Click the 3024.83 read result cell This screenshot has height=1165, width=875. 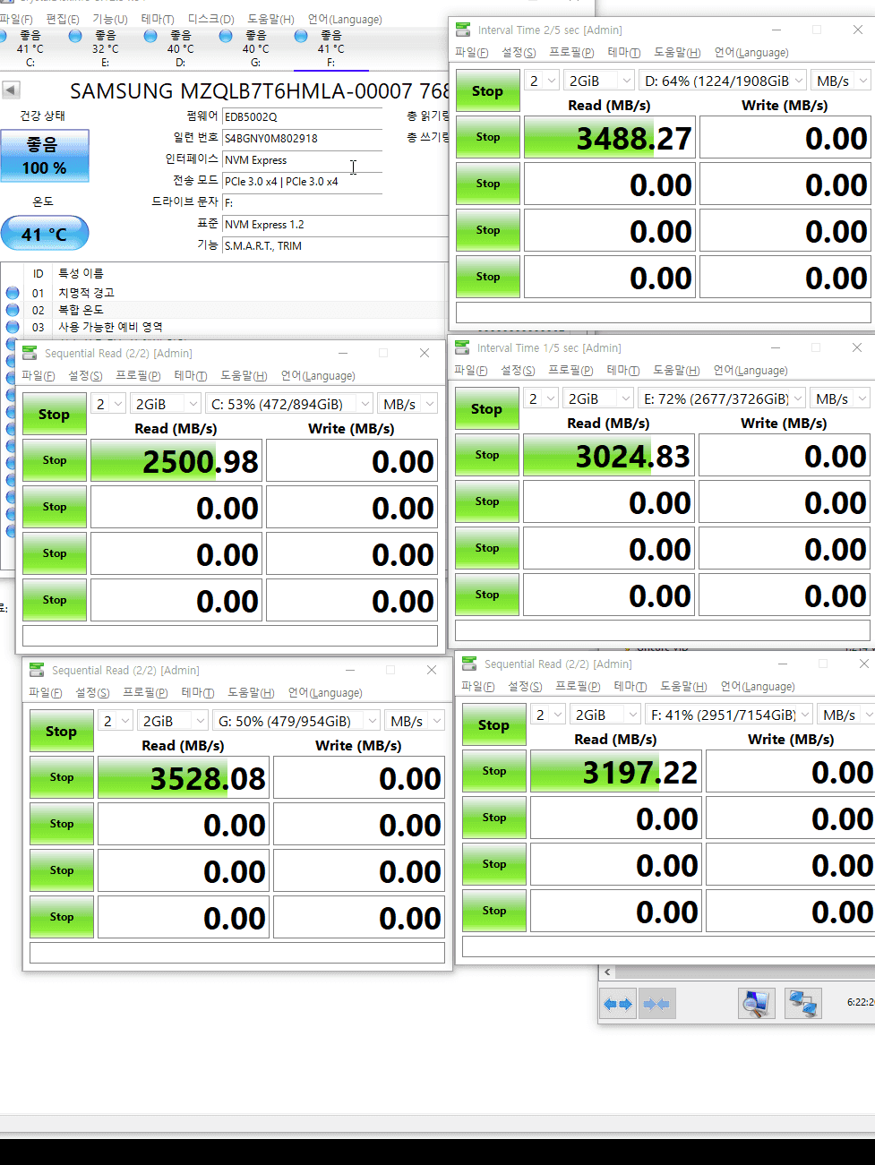pyautogui.click(x=609, y=457)
